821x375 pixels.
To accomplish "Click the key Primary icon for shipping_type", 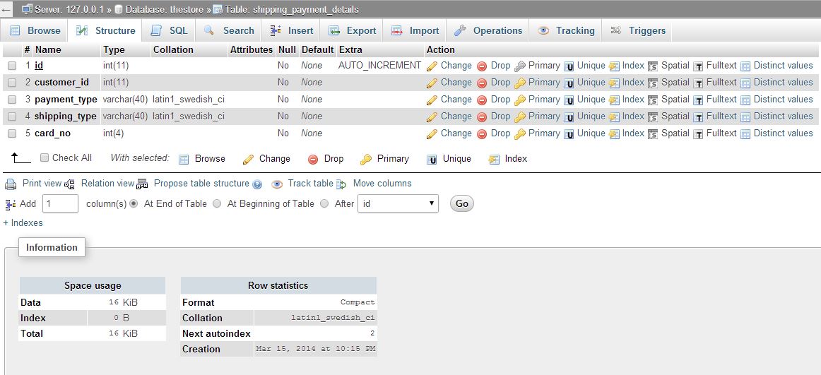I will (519, 117).
